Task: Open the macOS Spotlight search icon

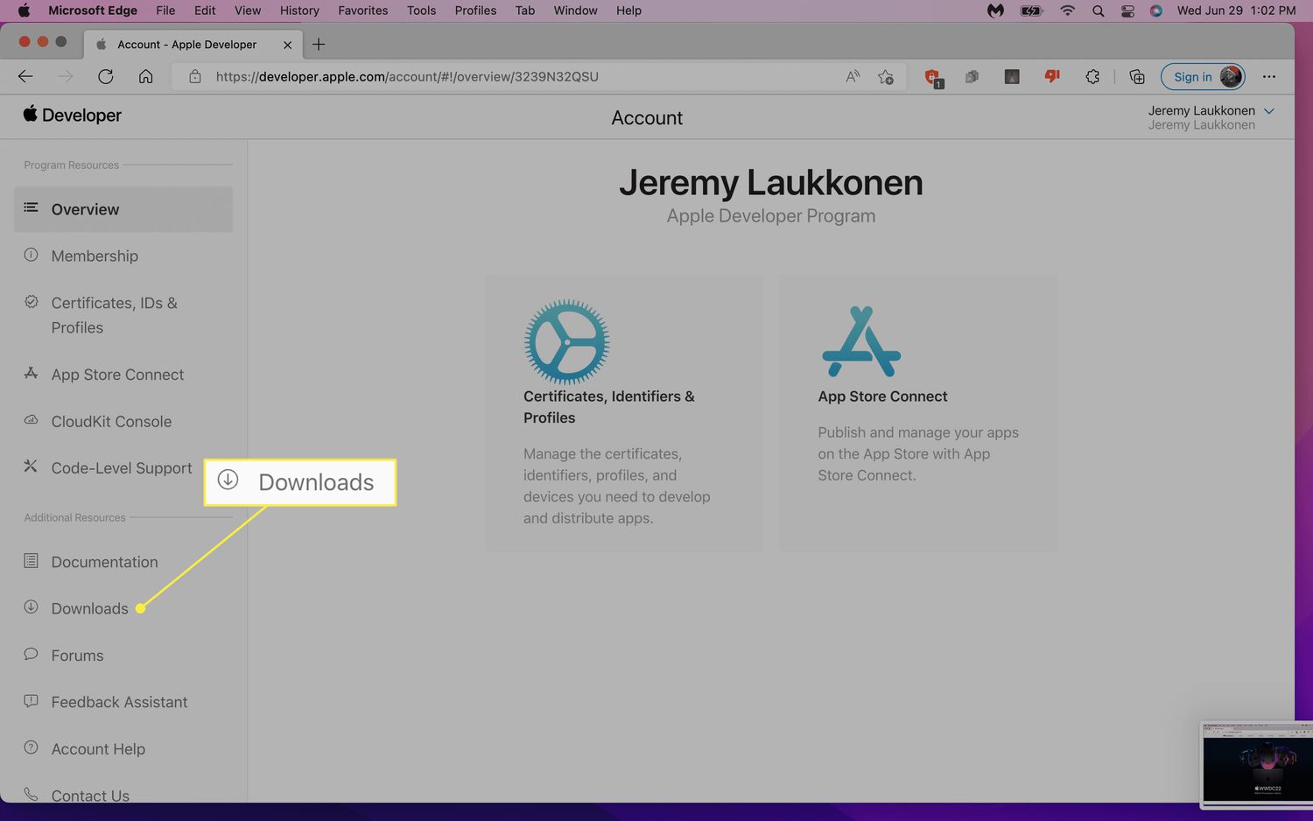Action: [x=1098, y=11]
